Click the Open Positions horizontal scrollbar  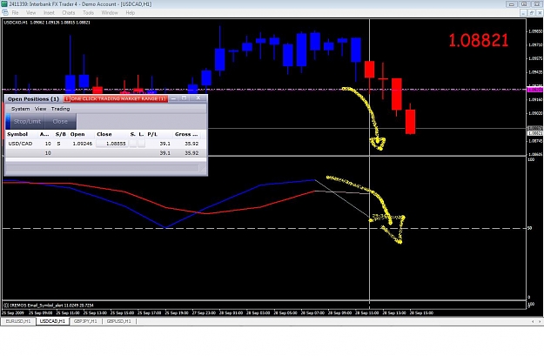pos(103,169)
